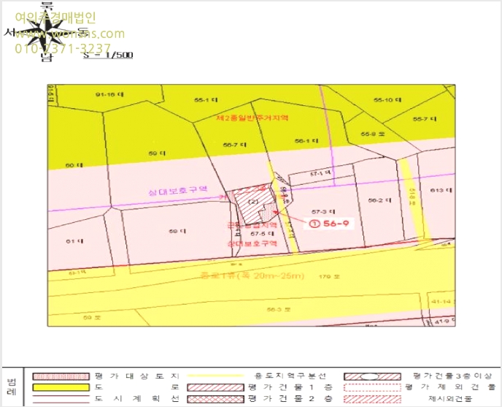Viewport: 502px width, 407px height.
Task: Click the compass rose icon
Action: click(x=47, y=32)
